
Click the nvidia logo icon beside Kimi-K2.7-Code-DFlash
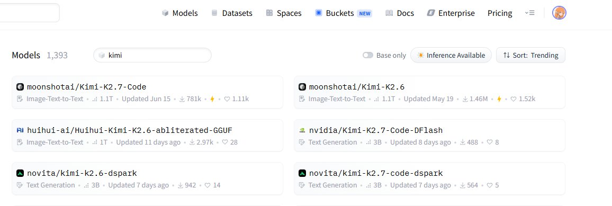[302, 130]
